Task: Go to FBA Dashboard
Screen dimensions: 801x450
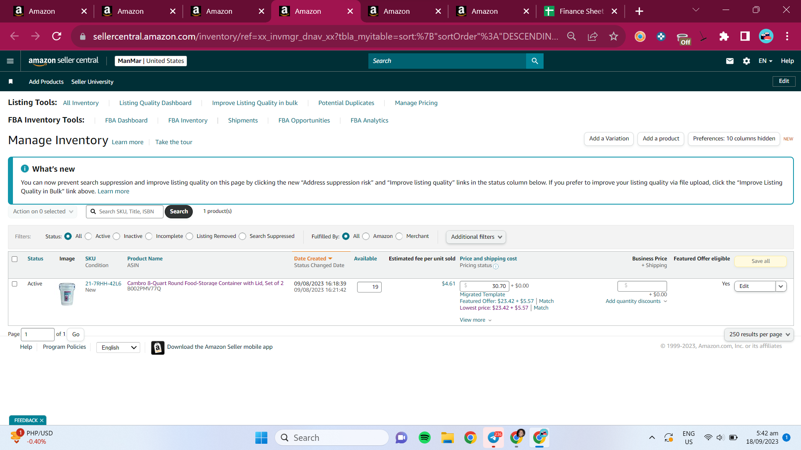Action: 126,120
